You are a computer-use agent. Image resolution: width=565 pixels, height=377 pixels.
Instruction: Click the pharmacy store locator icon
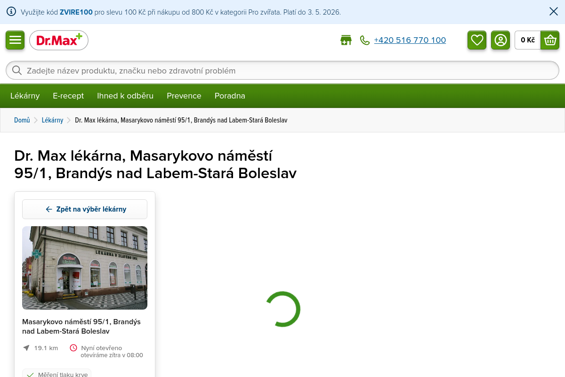tap(346, 40)
